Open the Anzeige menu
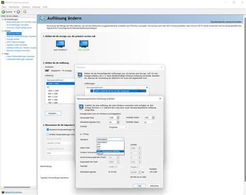This screenshot has width=246, height=195. (36, 7)
